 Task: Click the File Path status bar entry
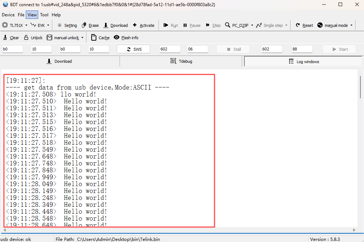pyautogui.click(x=108, y=239)
